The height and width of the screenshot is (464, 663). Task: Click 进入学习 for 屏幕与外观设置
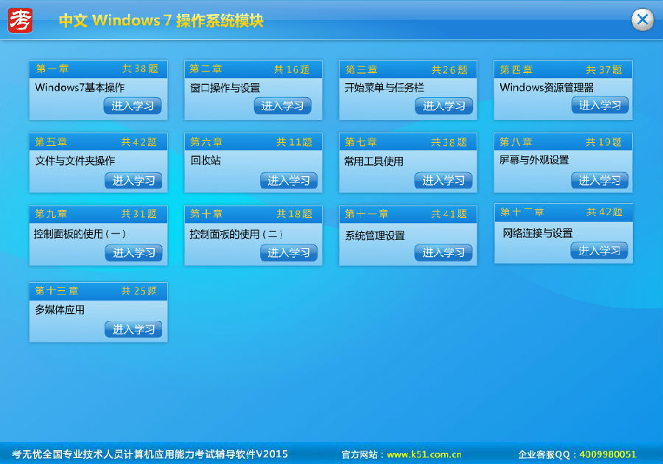click(x=600, y=180)
